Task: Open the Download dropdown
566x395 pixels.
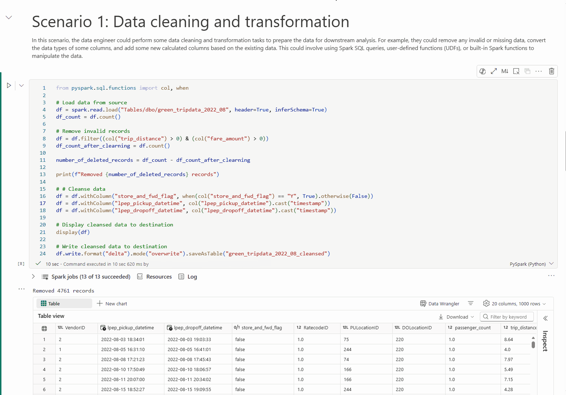Action: point(456,317)
